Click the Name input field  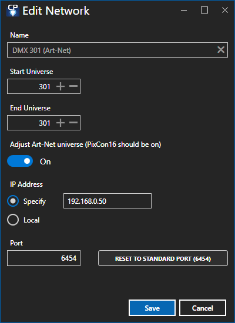coord(117,50)
